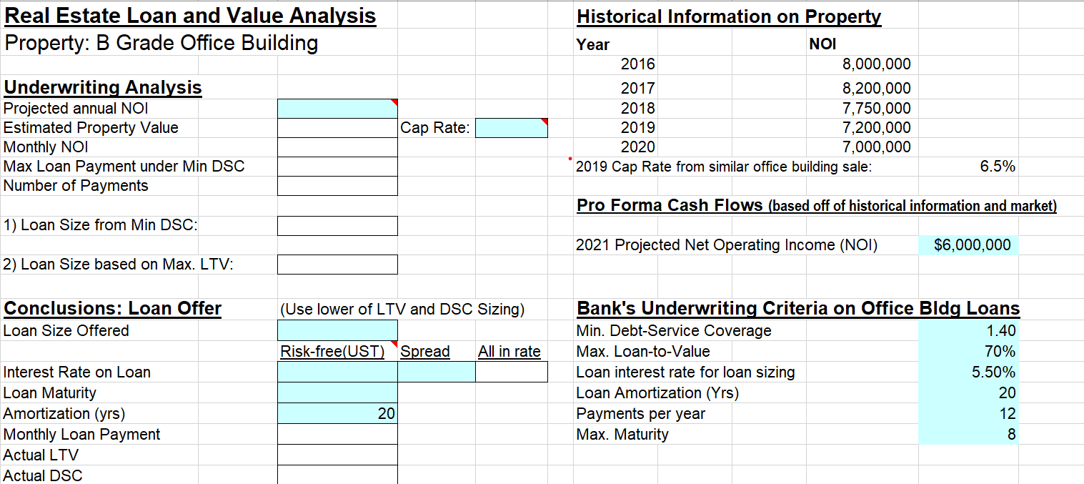Click the Max. Loan-to-Value 70% cell

[968, 351]
